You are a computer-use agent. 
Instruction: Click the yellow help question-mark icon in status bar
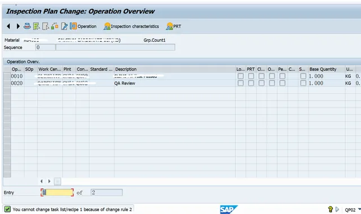pos(331,209)
